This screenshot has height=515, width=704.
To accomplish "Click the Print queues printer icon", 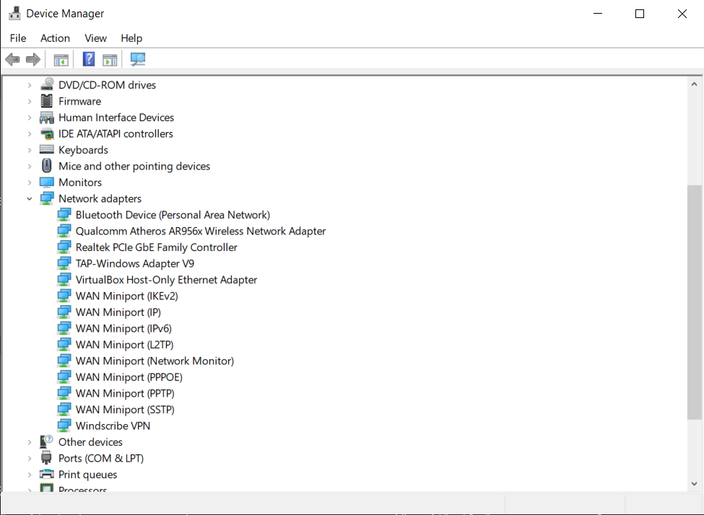I will point(47,474).
